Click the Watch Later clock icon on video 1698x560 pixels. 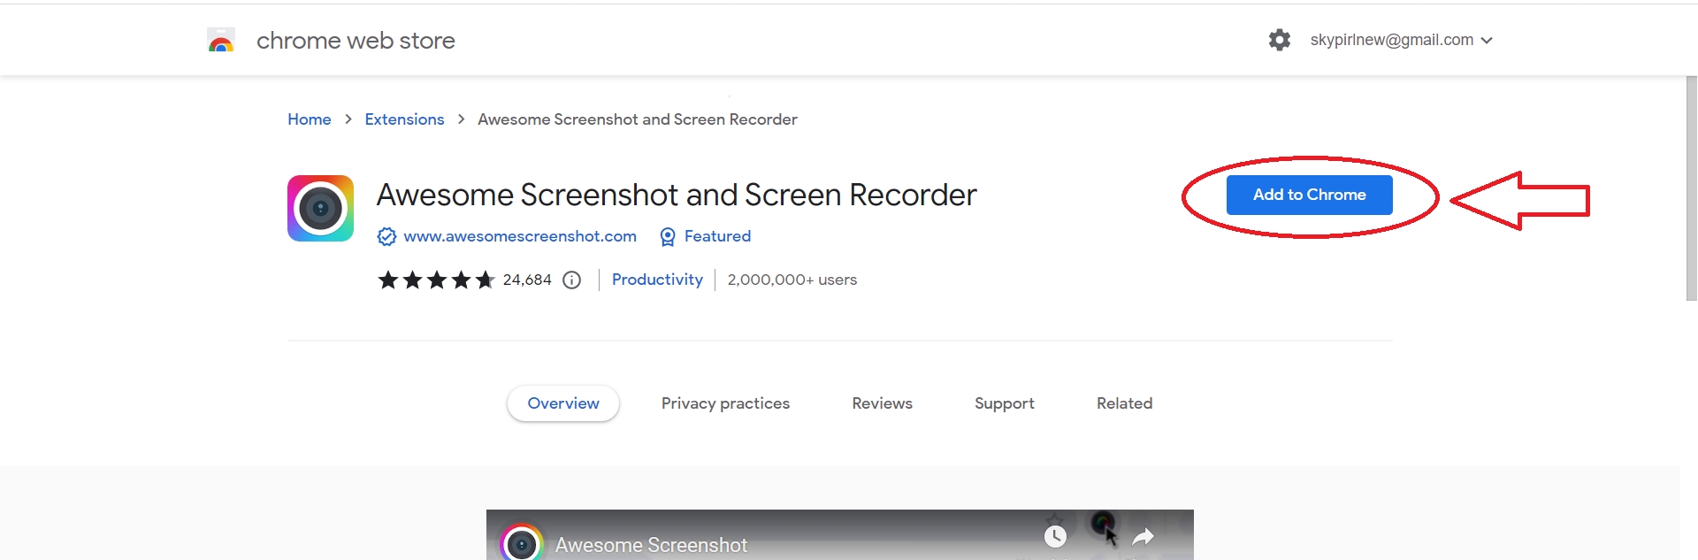pyautogui.click(x=1055, y=536)
